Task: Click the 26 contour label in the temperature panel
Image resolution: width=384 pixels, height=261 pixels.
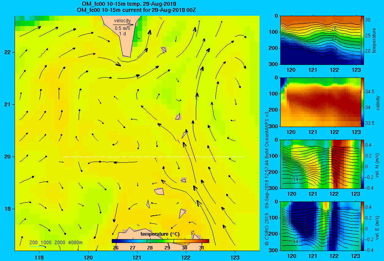Action: tap(334, 29)
